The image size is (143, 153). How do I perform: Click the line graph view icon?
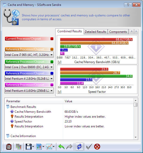tap(49, 147)
